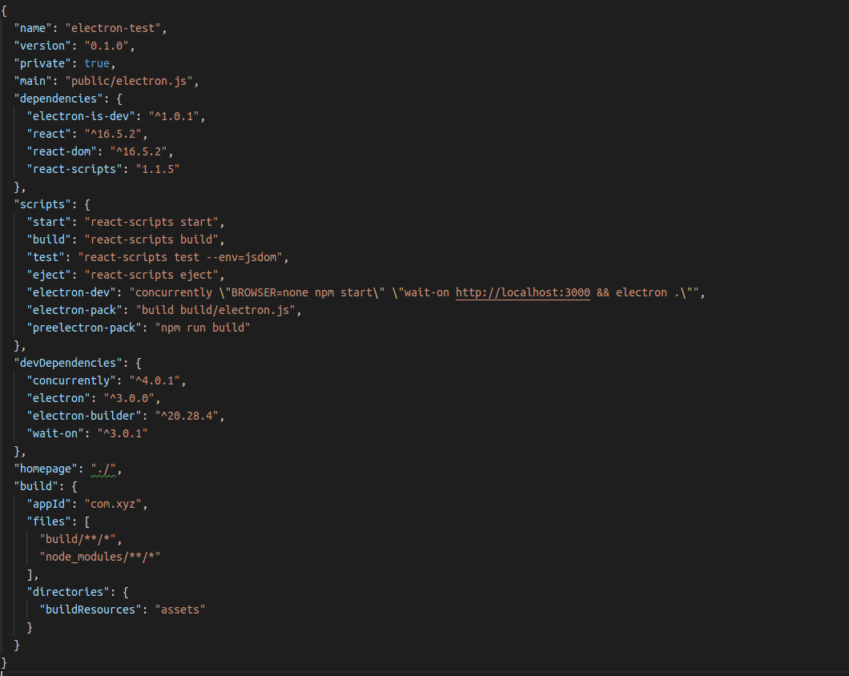This screenshot has height=676, width=849.
Task: Select the react-scripts value "1.1.5"
Action: 158,168
